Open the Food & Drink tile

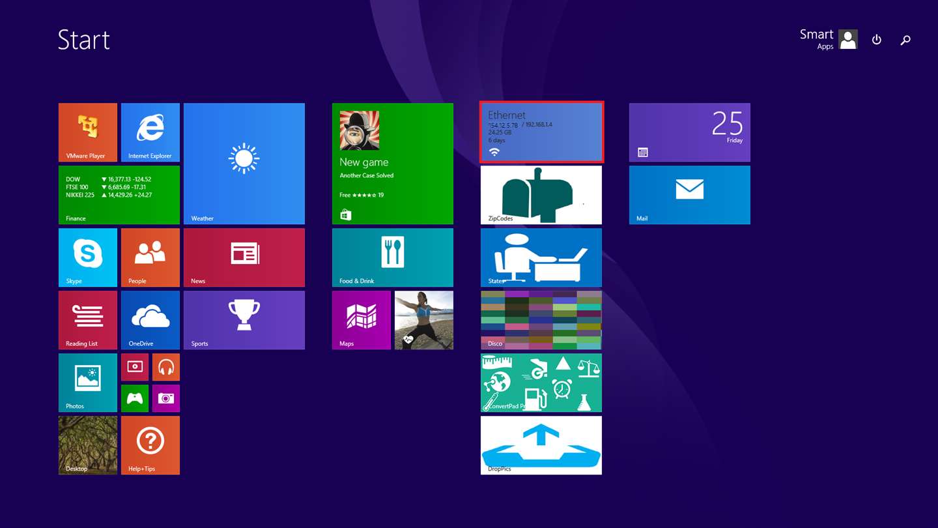(x=393, y=257)
